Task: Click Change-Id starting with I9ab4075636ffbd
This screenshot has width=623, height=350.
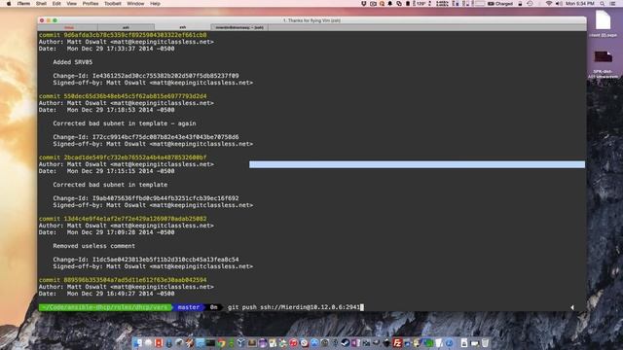Action: point(165,198)
